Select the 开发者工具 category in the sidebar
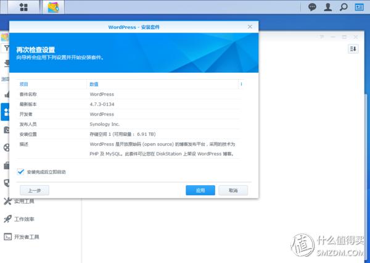The width and height of the screenshot is (370, 263). click(27, 237)
